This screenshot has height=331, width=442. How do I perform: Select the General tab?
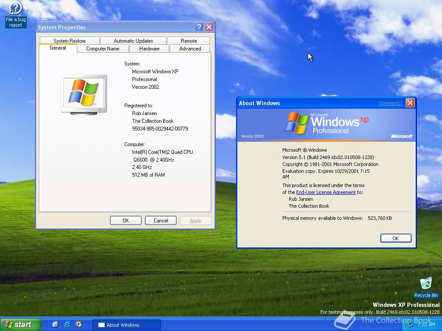pos(58,48)
